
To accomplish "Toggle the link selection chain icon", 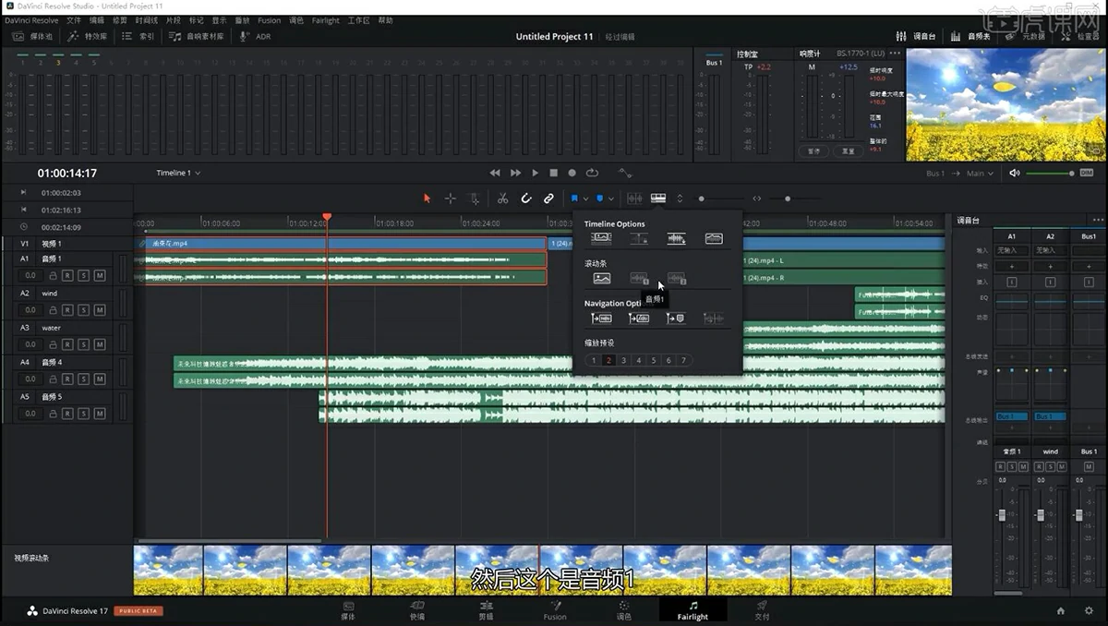I will [548, 199].
